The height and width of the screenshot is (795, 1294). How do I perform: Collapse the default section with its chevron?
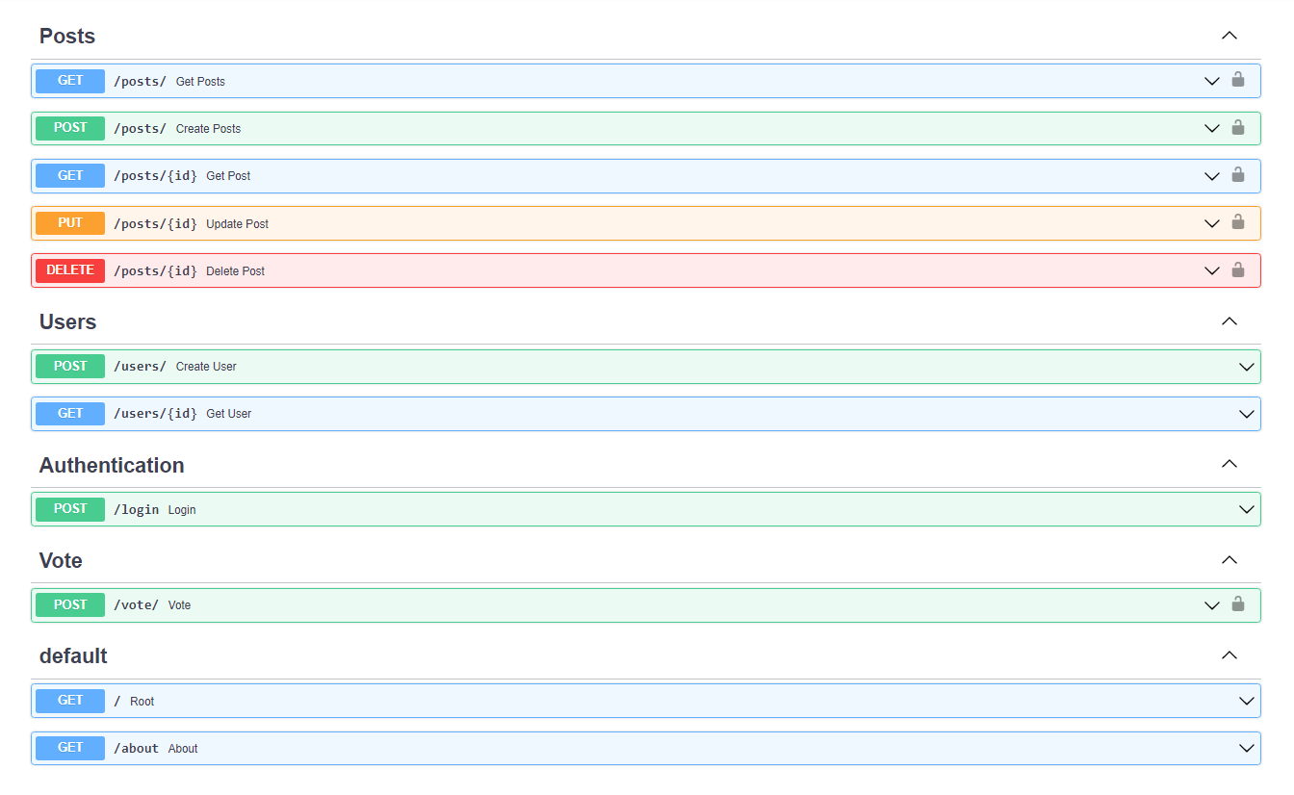1229,655
